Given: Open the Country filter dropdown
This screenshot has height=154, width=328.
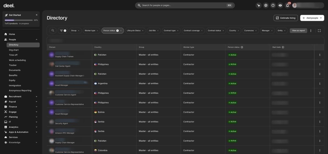Looking at the screenshot, I should [x=234, y=31].
